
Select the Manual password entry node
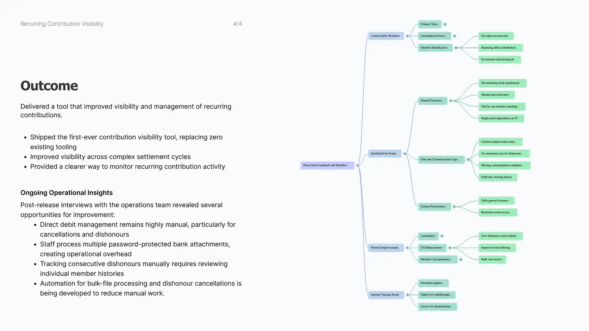point(497,95)
